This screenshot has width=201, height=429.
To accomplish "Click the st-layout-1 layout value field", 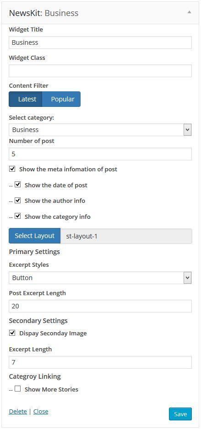I will (x=126, y=236).
